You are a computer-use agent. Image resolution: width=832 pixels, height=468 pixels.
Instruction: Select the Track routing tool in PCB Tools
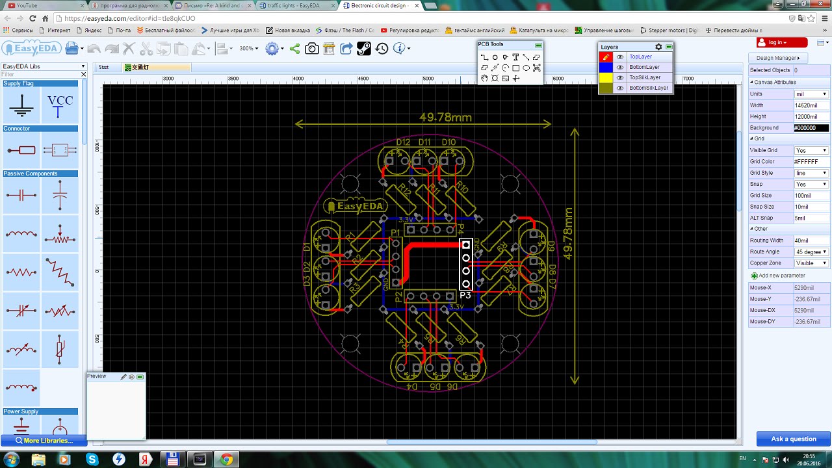pos(485,57)
